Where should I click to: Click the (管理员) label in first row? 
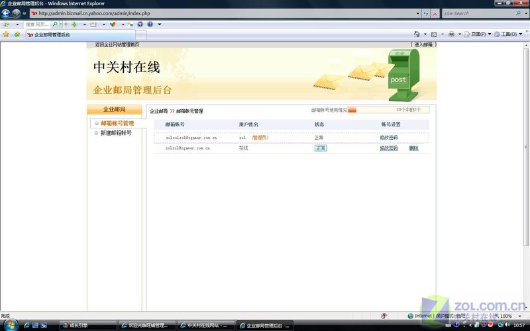click(x=260, y=138)
